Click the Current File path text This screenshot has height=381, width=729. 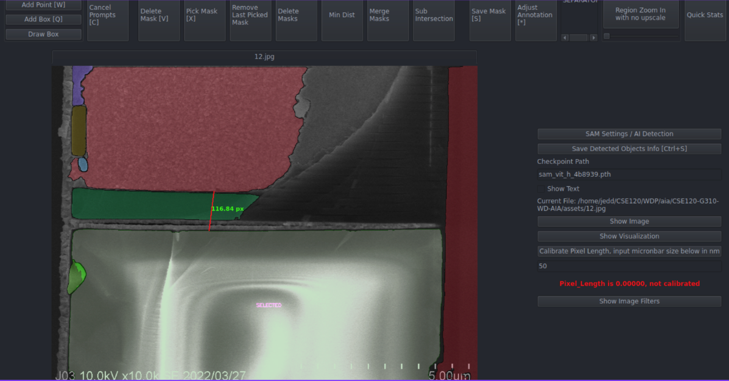coord(628,205)
